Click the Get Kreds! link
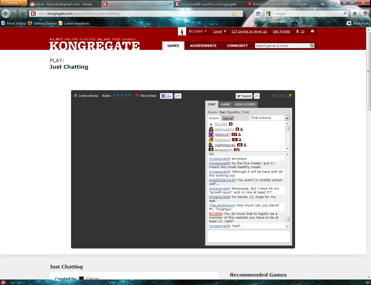This screenshot has width=371, height=285. [281, 31]
